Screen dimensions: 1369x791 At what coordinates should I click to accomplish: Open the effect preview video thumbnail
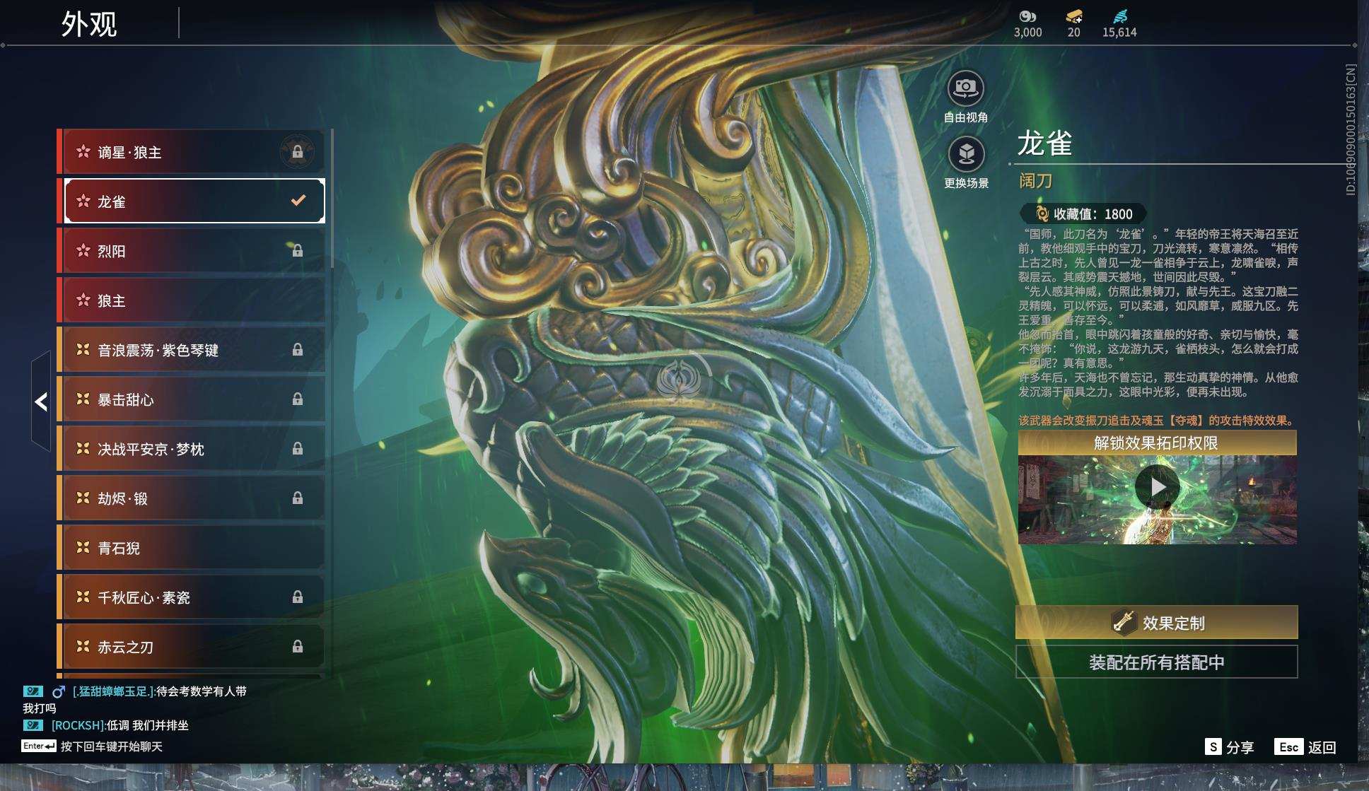click(x=1157, y=500)
